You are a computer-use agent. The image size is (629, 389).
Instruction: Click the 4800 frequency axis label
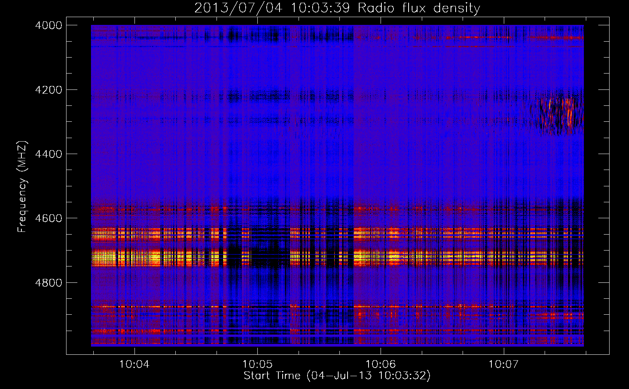point(49,282)
